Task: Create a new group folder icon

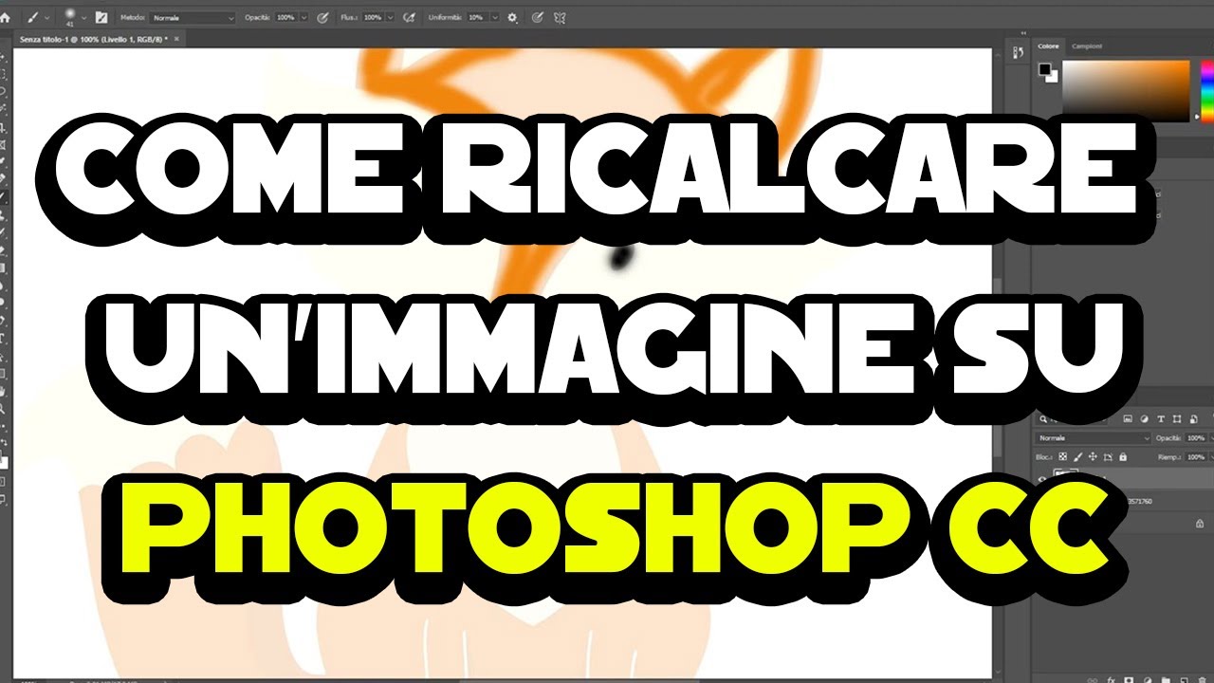Action: [x=1166, y=680]
